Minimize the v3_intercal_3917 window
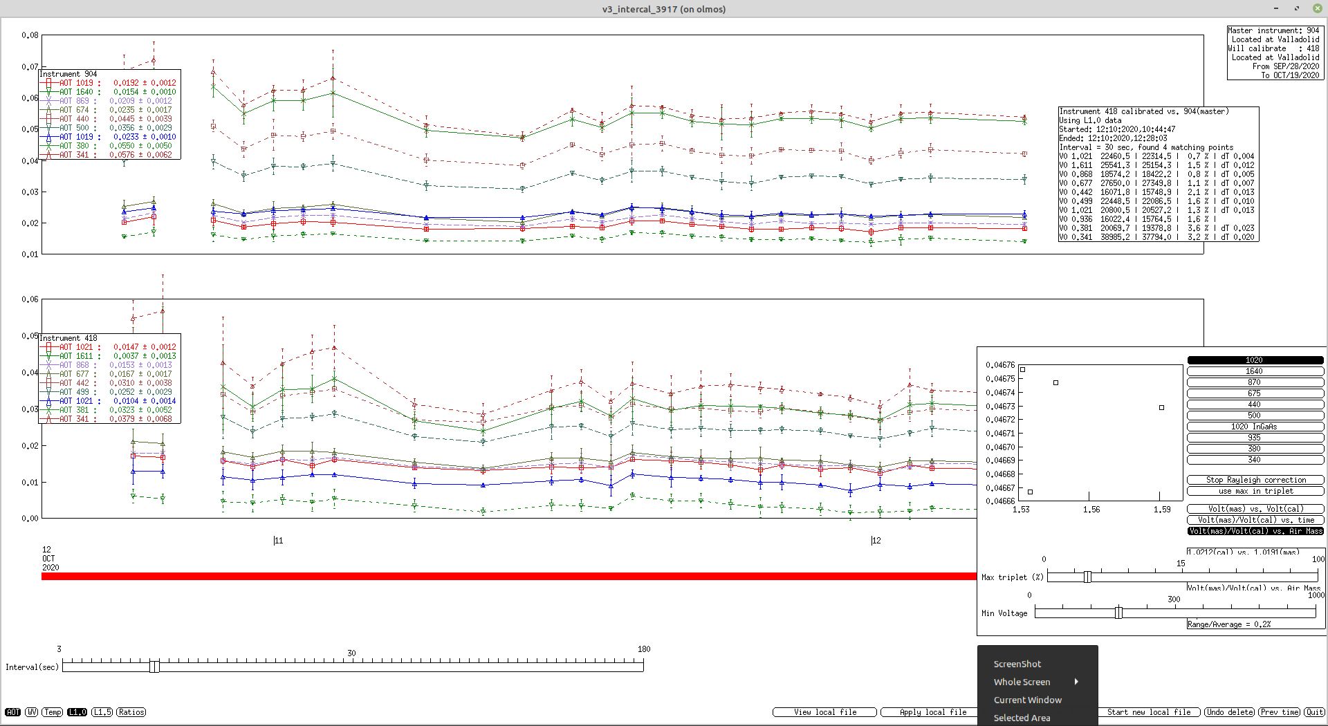The width and height of the screenshot is (1328, 726). click(1275, 8)
